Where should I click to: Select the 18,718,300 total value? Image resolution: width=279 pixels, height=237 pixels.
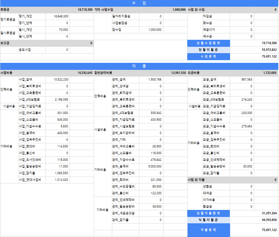tap(85, 10)
